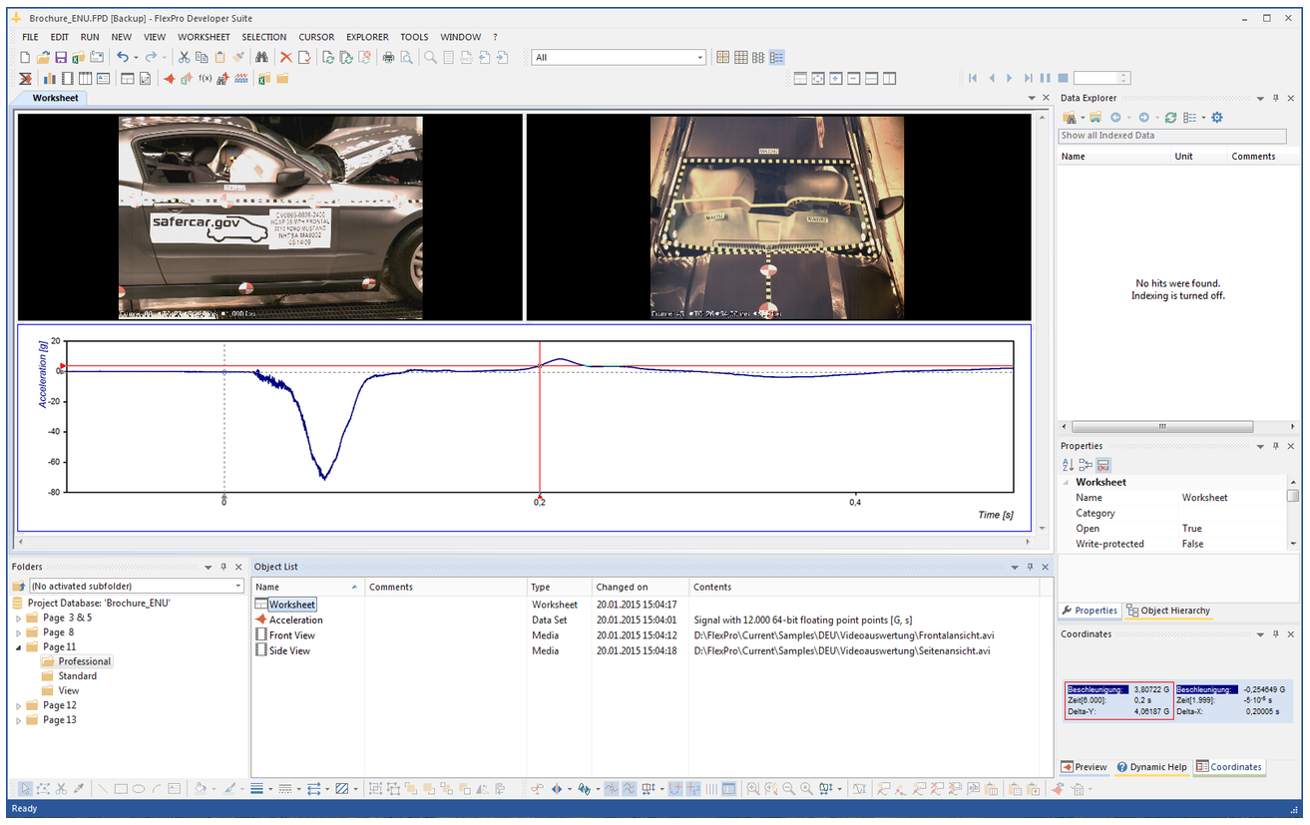Click the green Refresh icon in Data Explorer
This screenshot has width=1310, height=825.
coord(1170,118)
